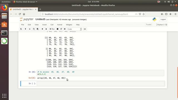Screen dimensions: 178x100
Task: Restart kernel and run all cells icon
Action: click(x=65, y=29)
